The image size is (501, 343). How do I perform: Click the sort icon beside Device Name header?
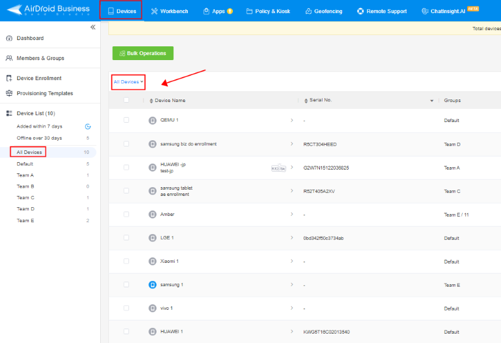pyautogui.click(x=151, y=101)
